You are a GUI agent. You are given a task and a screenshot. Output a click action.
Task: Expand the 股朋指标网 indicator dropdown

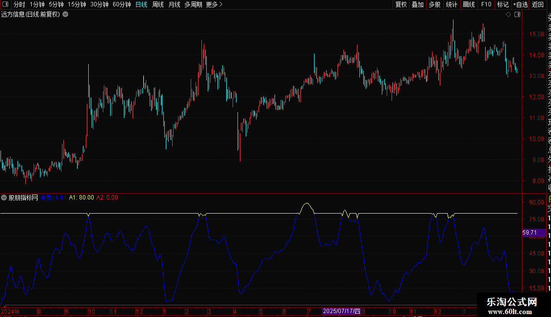(4, 198)
